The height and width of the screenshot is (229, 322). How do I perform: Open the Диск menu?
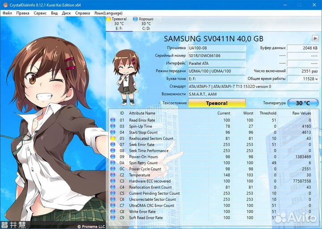(66, 13)
